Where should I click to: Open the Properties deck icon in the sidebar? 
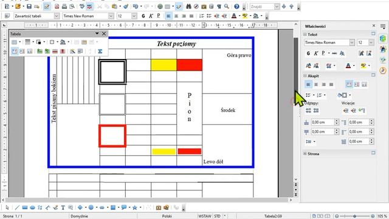click(x=383, y=38)
